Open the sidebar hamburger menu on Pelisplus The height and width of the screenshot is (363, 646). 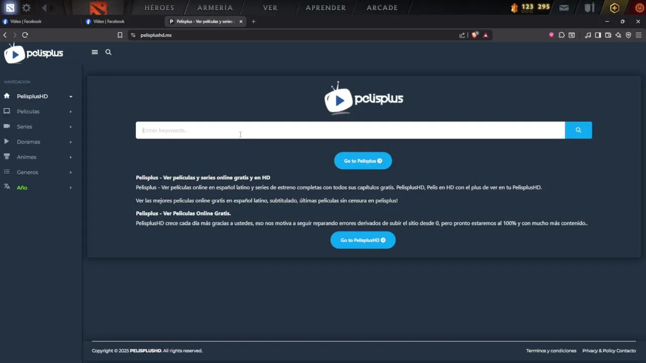94,52
